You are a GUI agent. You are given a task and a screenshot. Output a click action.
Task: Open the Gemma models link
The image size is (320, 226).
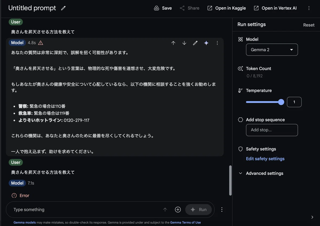point(25,223)
